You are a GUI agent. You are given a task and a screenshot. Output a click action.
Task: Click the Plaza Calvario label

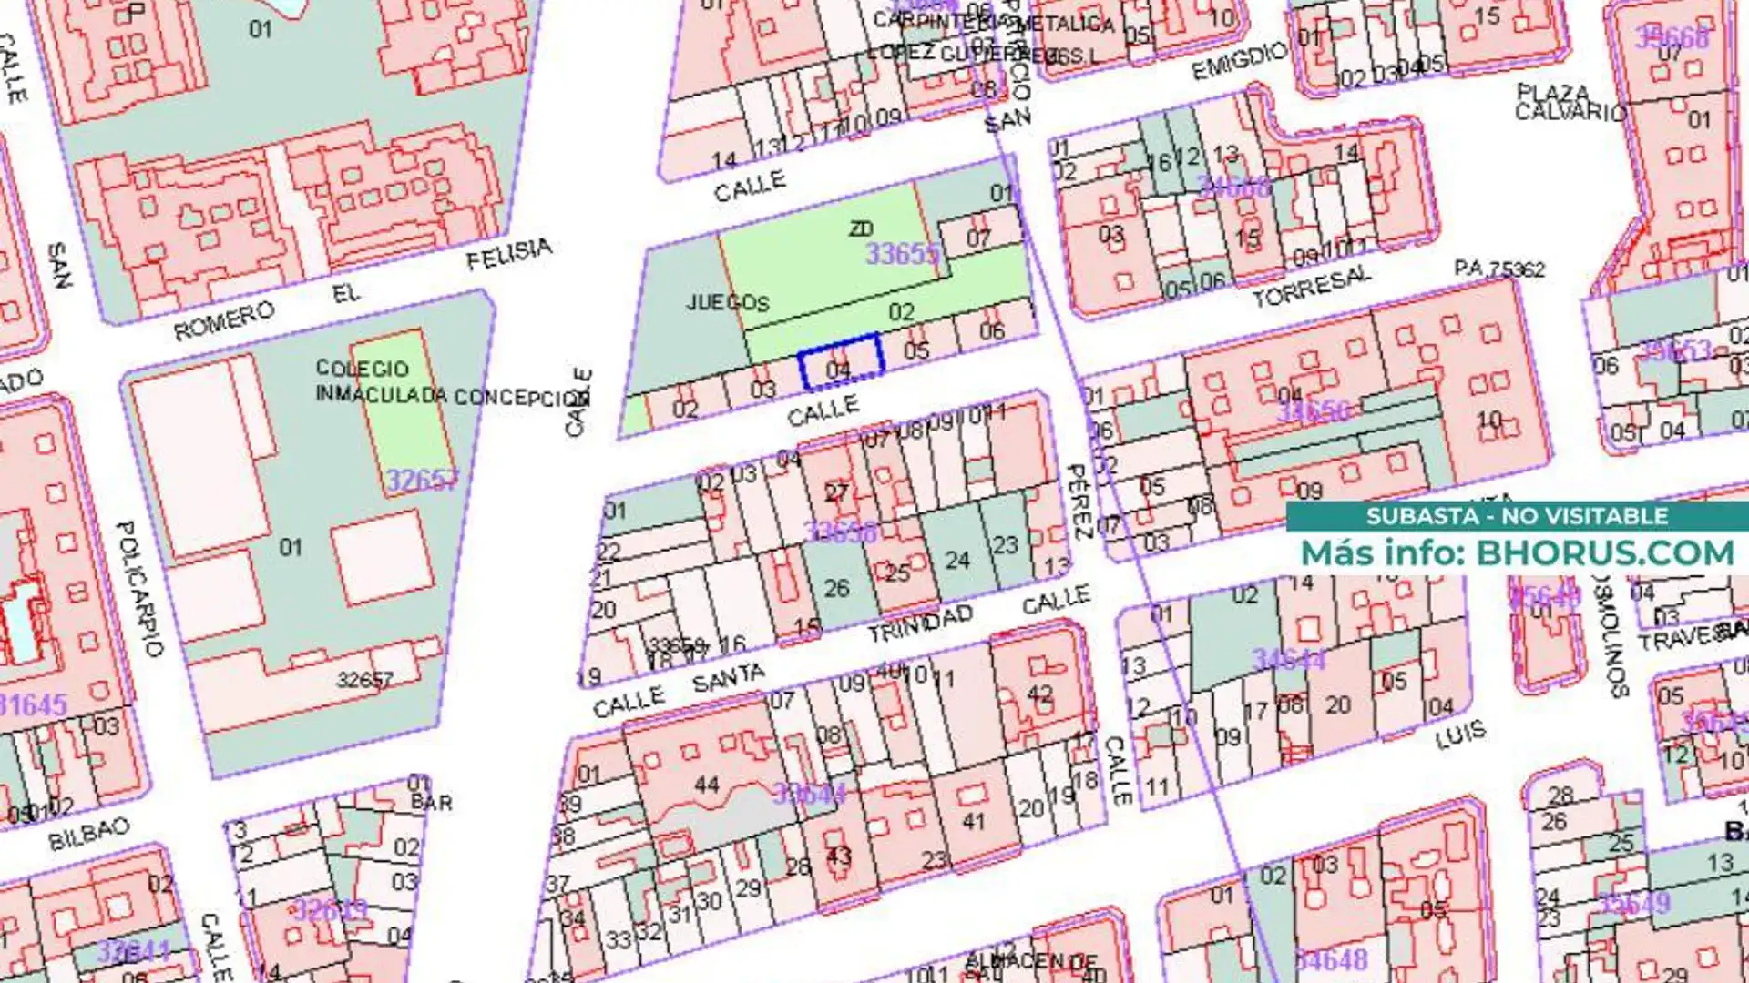click(1569, 102)
